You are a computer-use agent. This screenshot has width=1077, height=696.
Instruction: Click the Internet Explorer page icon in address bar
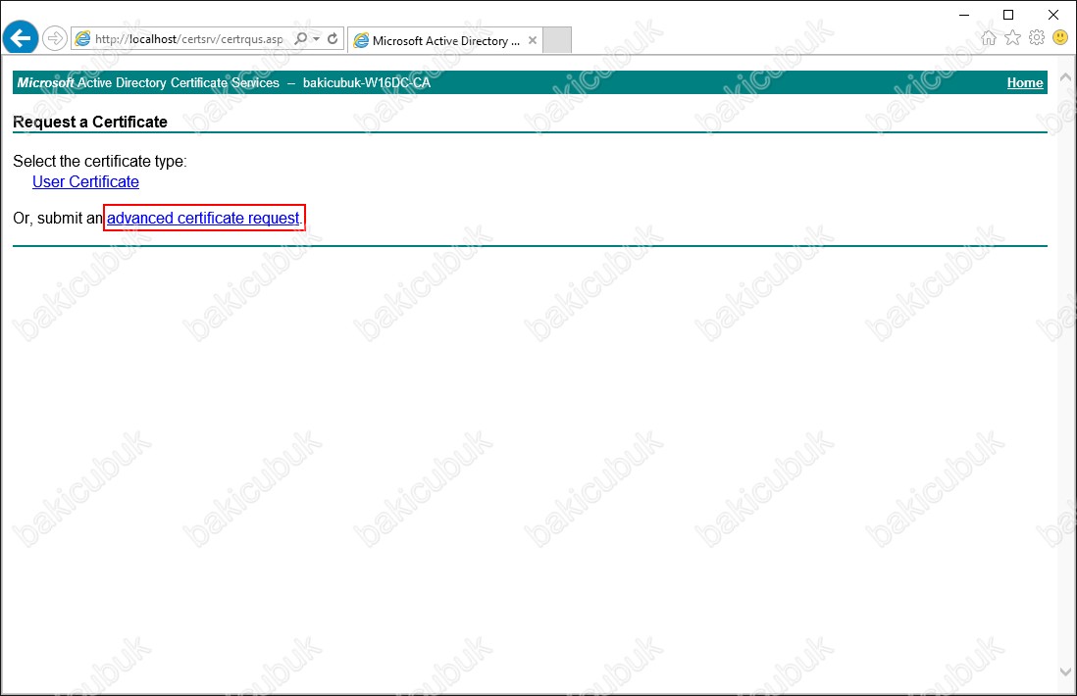tap(82, 39)
